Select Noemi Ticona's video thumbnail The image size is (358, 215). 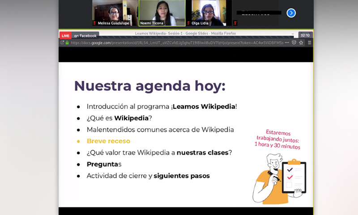(162, 13)
